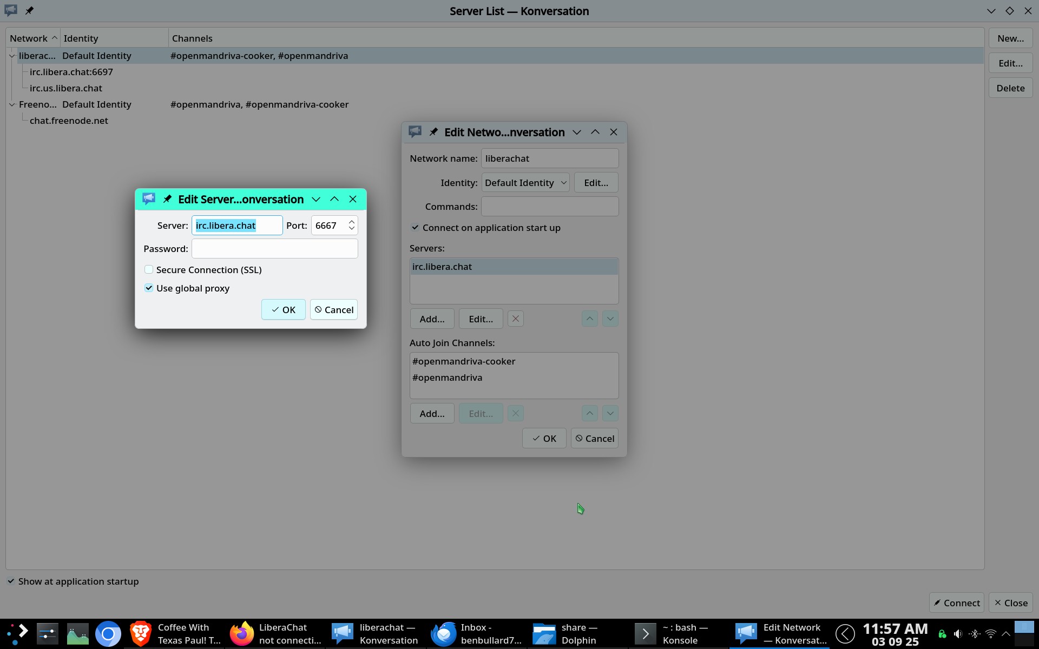
Task: Click the pin icon in Edit Server titlebar
Action: tap(167, 199)
